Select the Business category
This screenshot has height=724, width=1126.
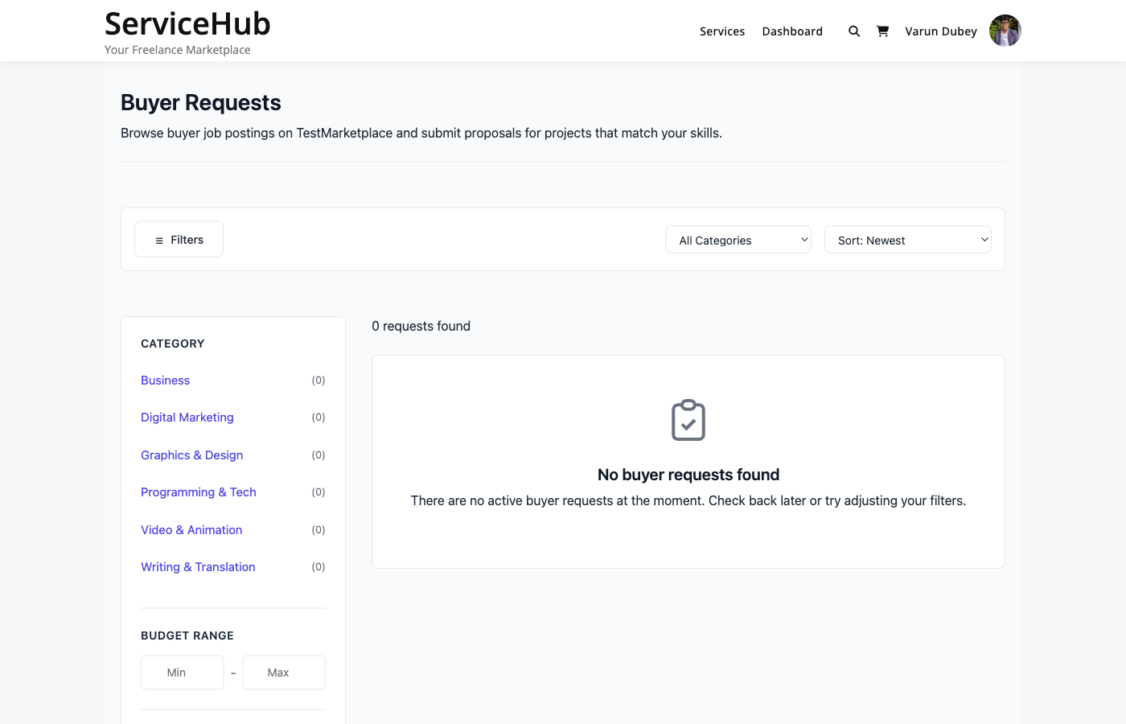[x=165, y=381]
